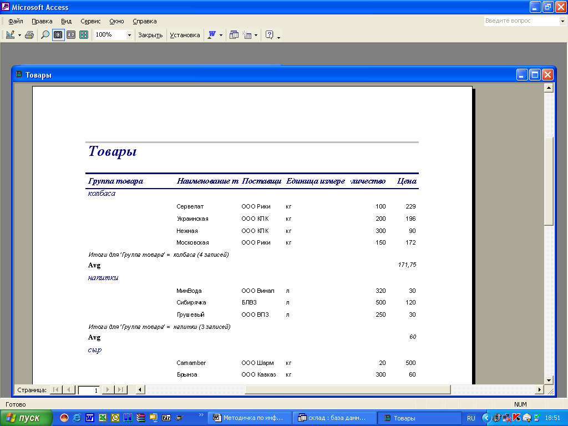This screenshot has width=568, height=426.
Task: Switch to Методичка по инф taskbar window
Action: [x=251, y=418]
